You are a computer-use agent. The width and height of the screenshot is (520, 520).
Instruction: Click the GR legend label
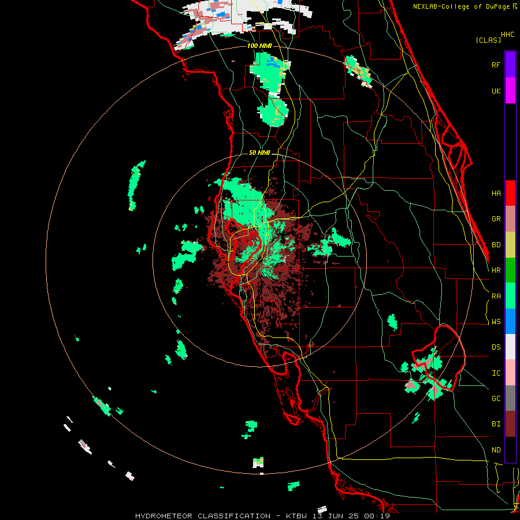pos(496,219)
